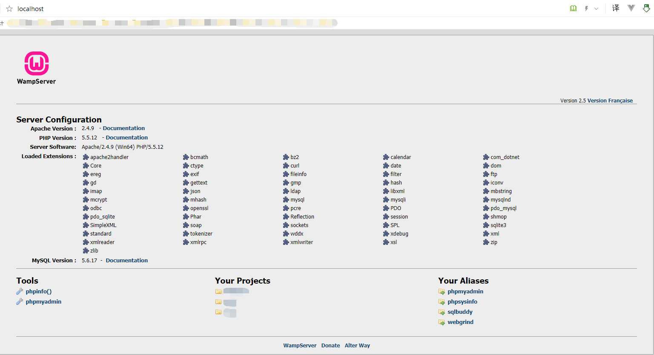Click the wrench icon beside phpmyadmin tool
This screenshot has width=654, height=355.
(20, 302)
